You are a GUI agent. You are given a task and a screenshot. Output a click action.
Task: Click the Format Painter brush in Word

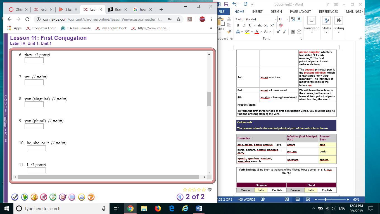[229, 32]
